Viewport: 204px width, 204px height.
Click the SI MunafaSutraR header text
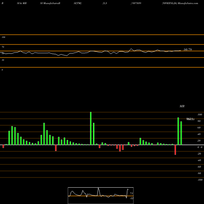[x=50, y=3]
